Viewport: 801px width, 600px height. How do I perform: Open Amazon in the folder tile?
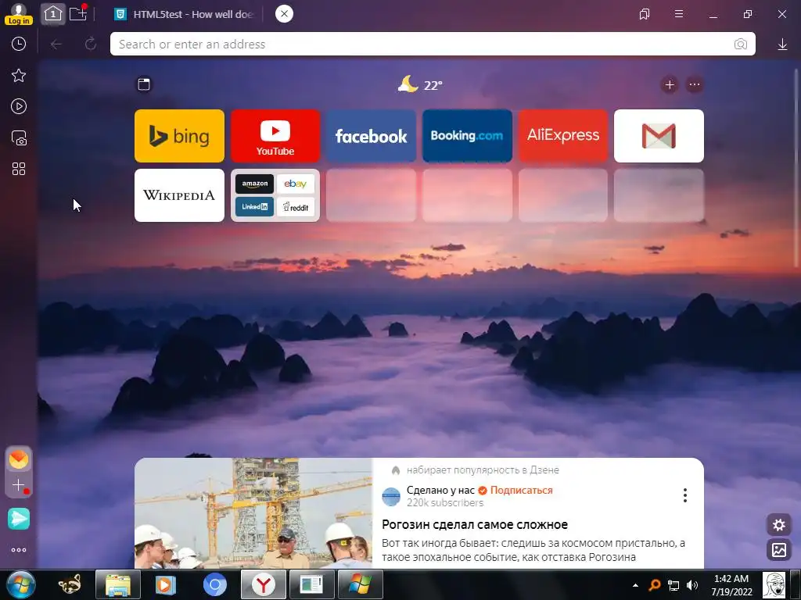pyautogui.click(x=254, y=184)
